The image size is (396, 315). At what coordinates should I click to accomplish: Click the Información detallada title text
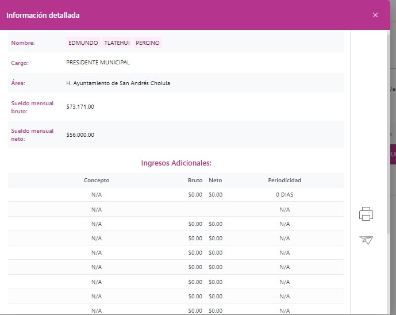(43, 16)
